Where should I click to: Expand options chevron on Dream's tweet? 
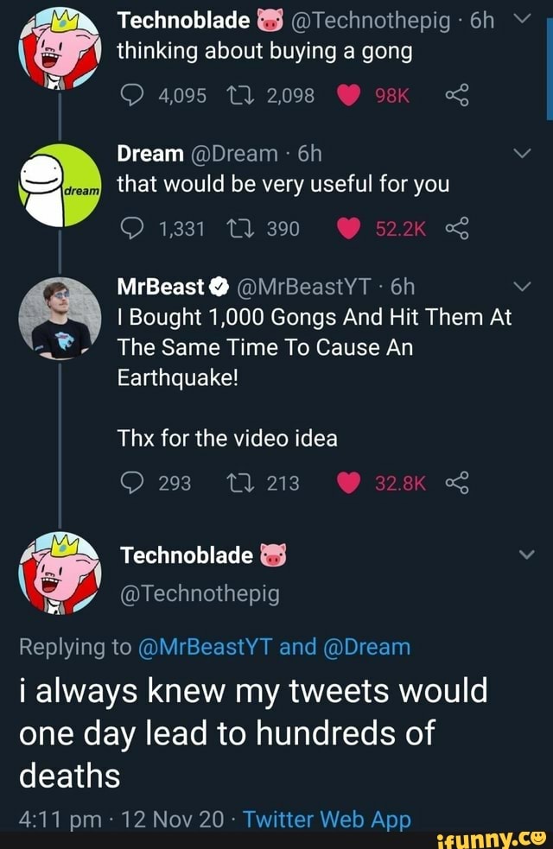click(520, 154)
